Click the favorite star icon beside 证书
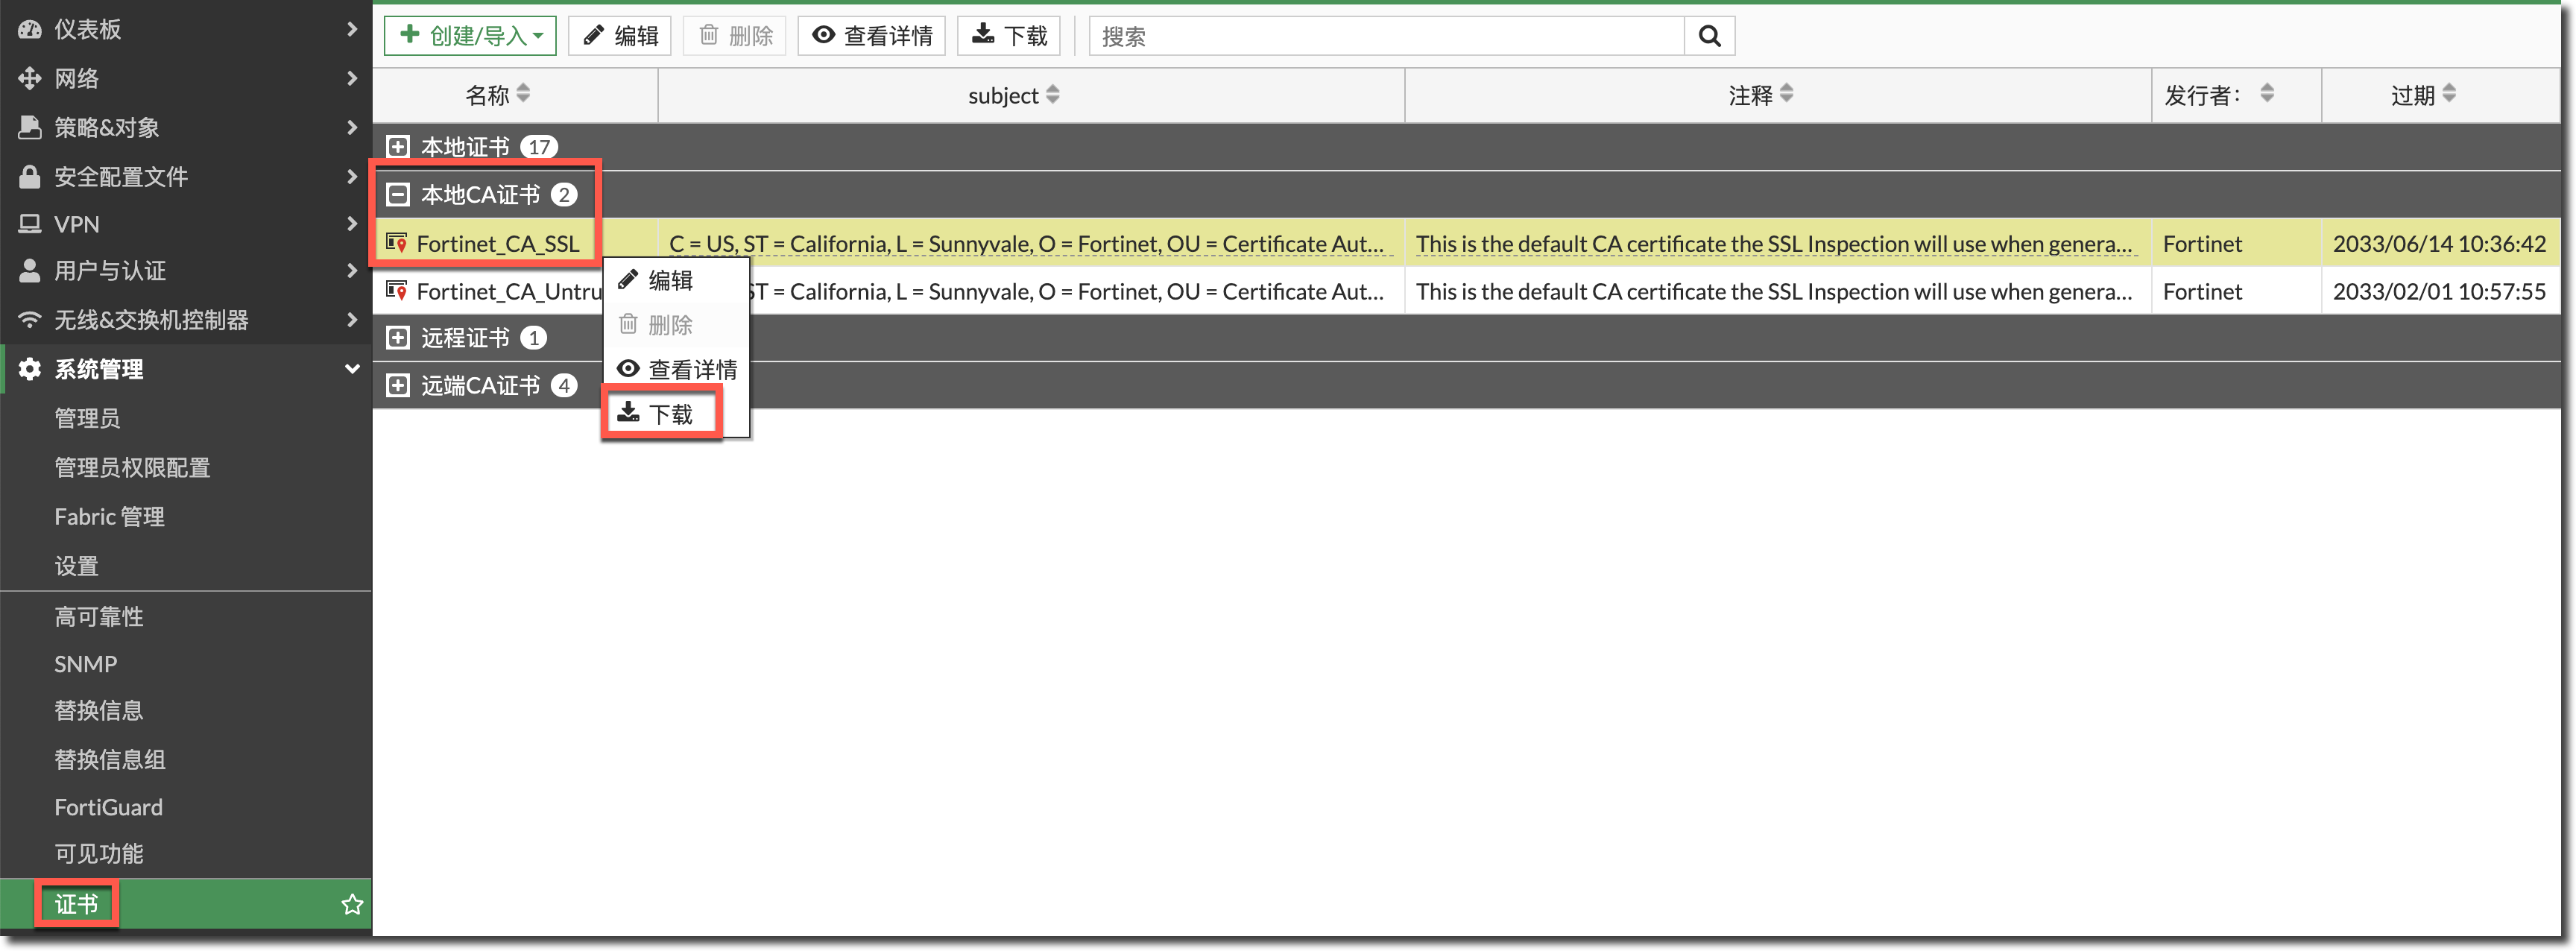 352,904
